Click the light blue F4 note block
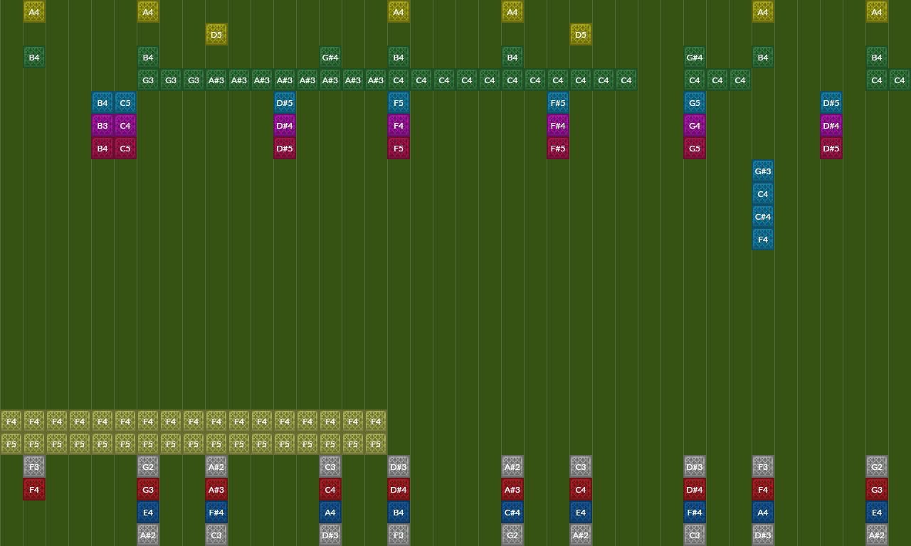911x546 pixels. pyautogui.click(x=763, y=239)
